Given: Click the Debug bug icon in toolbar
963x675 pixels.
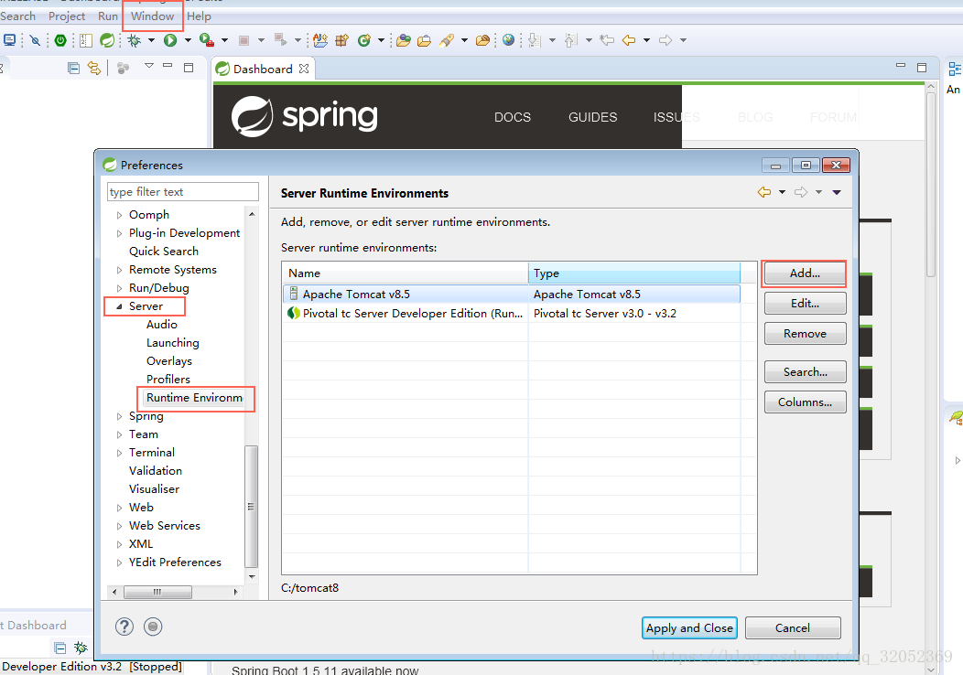Looking at the screenshot, I should pyautogui.click(x=134, y=40).
